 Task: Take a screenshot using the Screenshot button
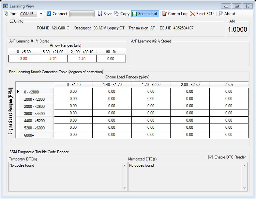pyautogui.click(x=144, y=14)
